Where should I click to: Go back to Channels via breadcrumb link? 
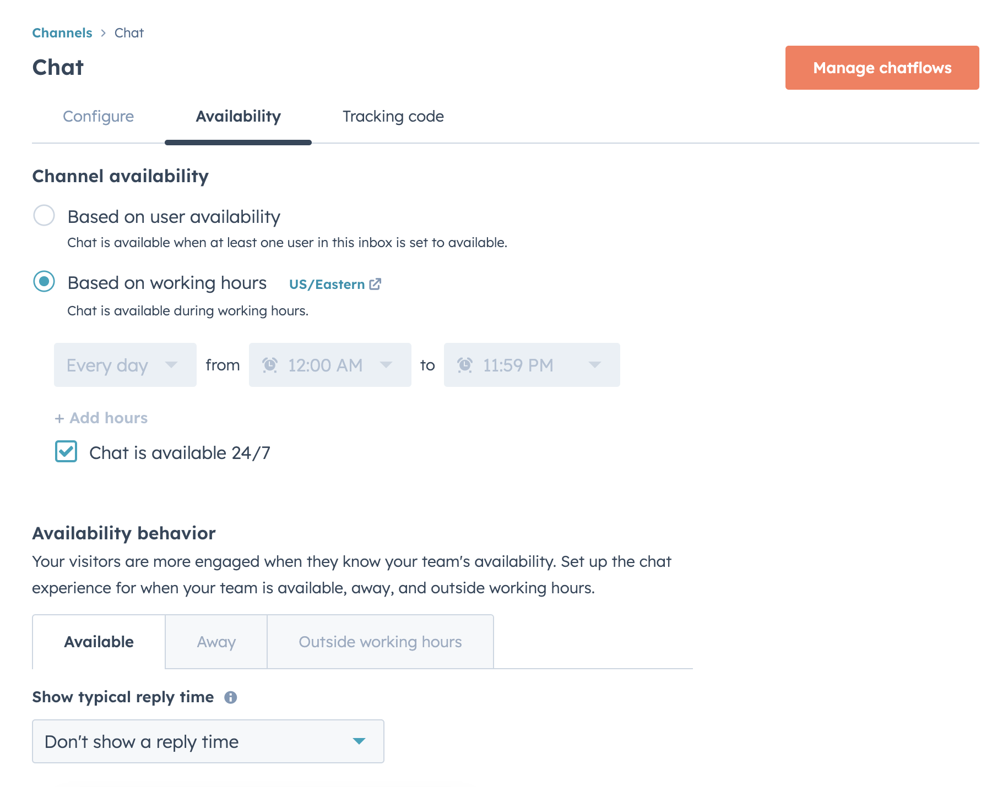[62, 33]
